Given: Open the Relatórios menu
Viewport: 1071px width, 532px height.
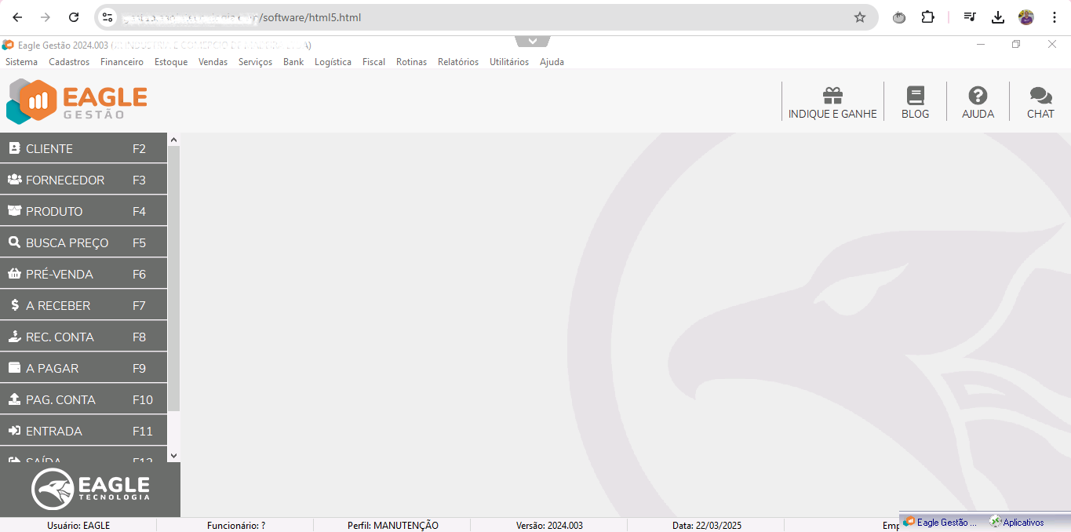Looking at the screenshot, I should pos(458,62).
